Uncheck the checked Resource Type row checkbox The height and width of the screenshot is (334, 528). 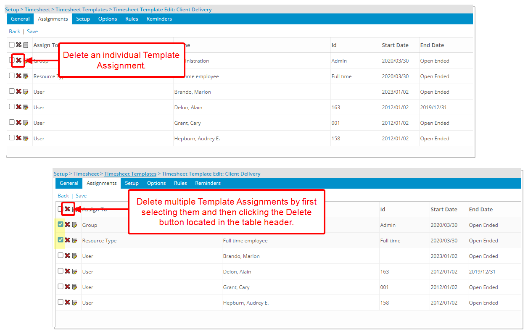click(61, 240)
